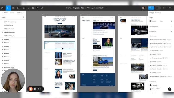Viewport: 174px width, 98px height.
Task: Expand Pen tool options arrow
Action: (25, 8)
